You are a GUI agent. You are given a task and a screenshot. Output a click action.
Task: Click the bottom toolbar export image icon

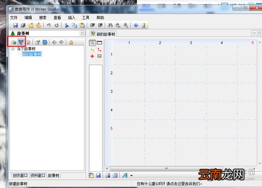click(x=108, y=175)
